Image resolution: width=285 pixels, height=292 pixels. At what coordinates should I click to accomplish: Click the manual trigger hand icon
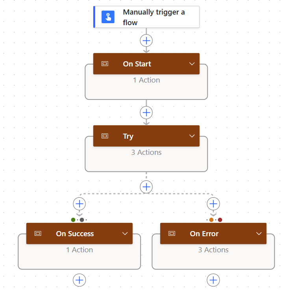point(108,17)
